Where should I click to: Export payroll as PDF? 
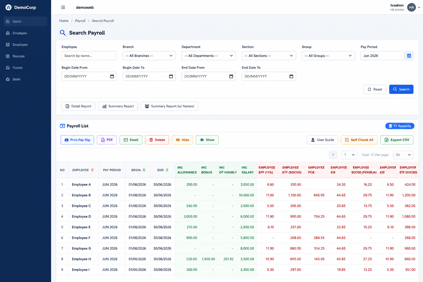pos(107,140)
